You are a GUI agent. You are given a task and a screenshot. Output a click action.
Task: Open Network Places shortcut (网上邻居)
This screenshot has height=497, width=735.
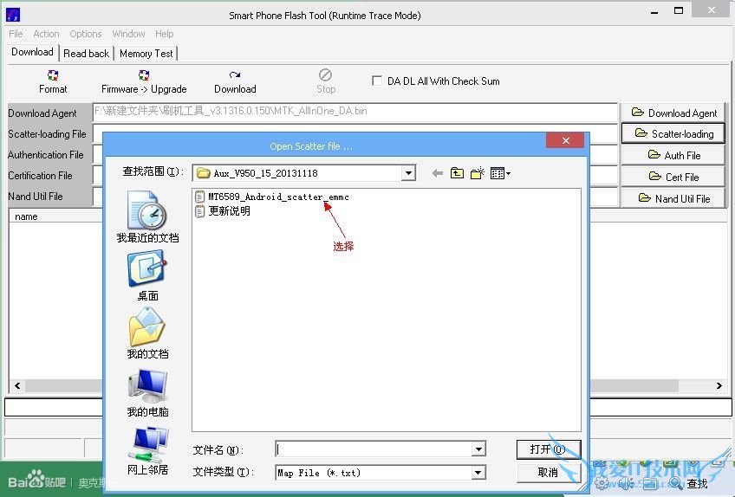(147, 450)
